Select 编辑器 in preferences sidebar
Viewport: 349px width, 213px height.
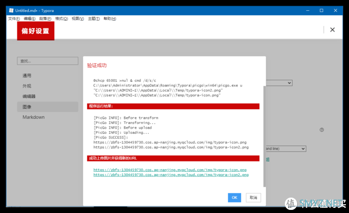[x=29, y=96]
